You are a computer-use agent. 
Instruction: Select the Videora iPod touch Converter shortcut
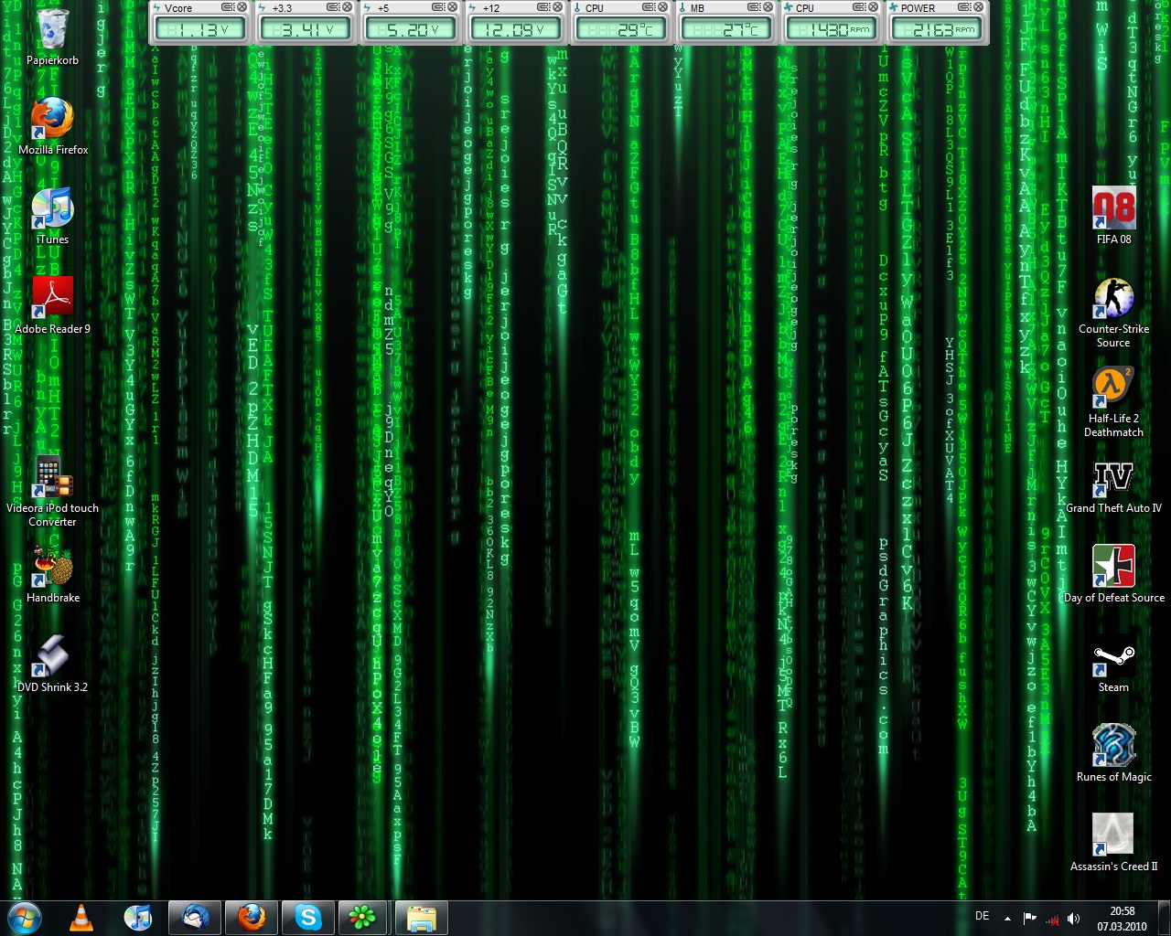(x=52, y=491)
